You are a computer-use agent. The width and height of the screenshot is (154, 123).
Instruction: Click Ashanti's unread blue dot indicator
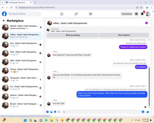point(41,27)
